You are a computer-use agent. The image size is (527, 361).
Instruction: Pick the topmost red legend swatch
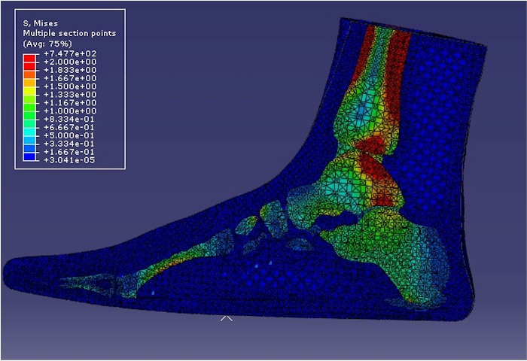30,58
